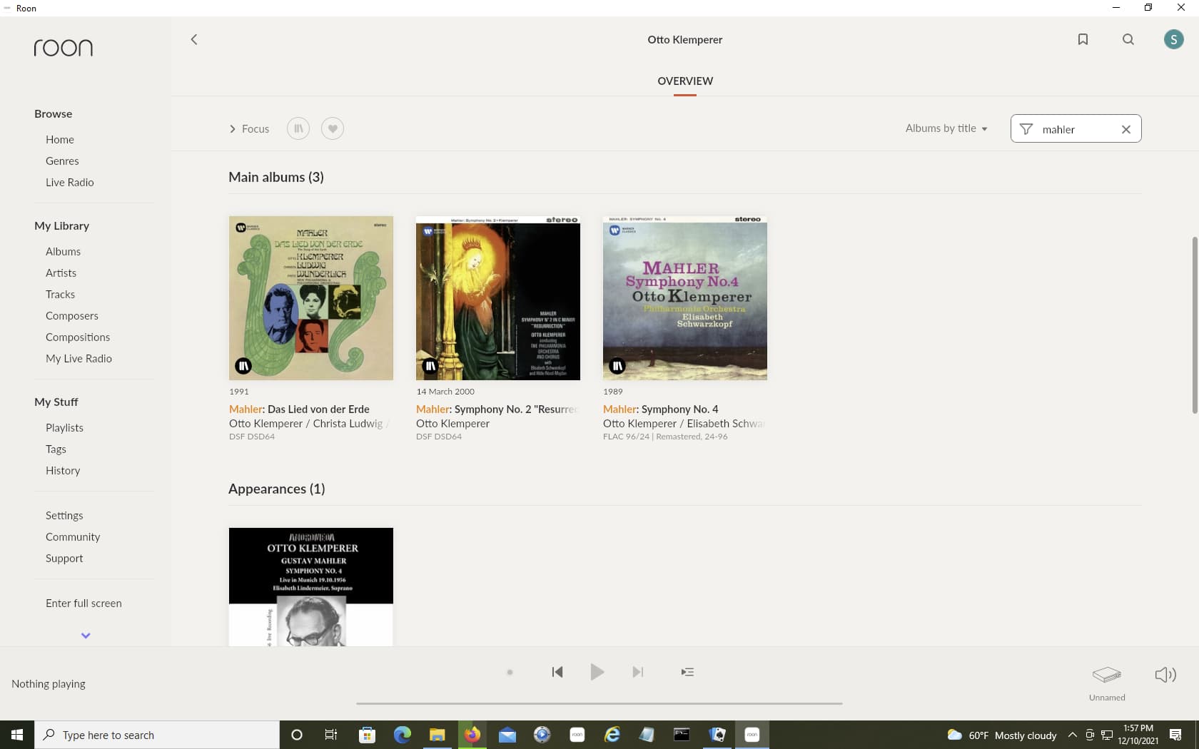Image resolution: width=1199 pixels, height=749 pixels.
Task: Clear the mahler filter with X
Action: click(x=1126, y=129)
